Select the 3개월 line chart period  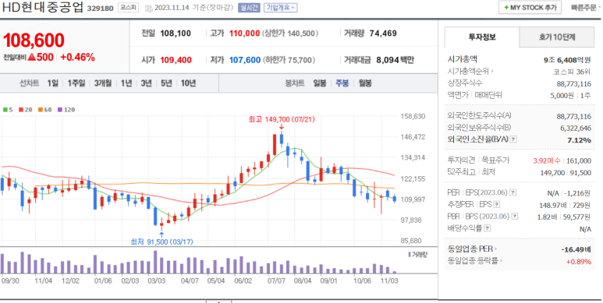(x=103, y=83)
